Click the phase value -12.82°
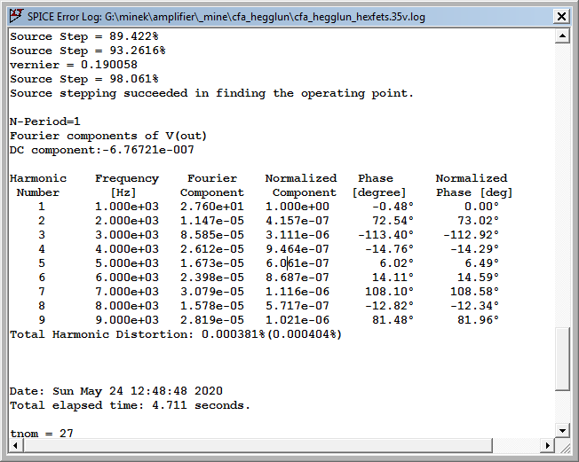The height and width of the screenshot is (462, 579). (x=390, y=306)
